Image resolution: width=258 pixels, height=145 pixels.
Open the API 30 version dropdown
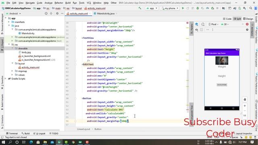(x=225, y=24)
